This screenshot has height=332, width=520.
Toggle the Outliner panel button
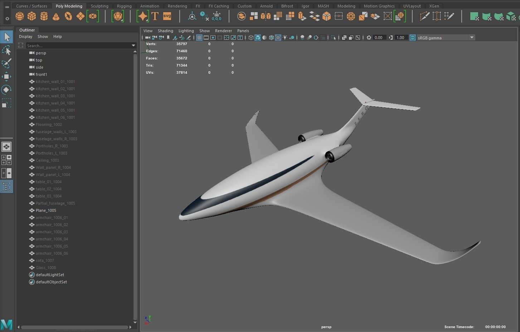tap(6, 186)
